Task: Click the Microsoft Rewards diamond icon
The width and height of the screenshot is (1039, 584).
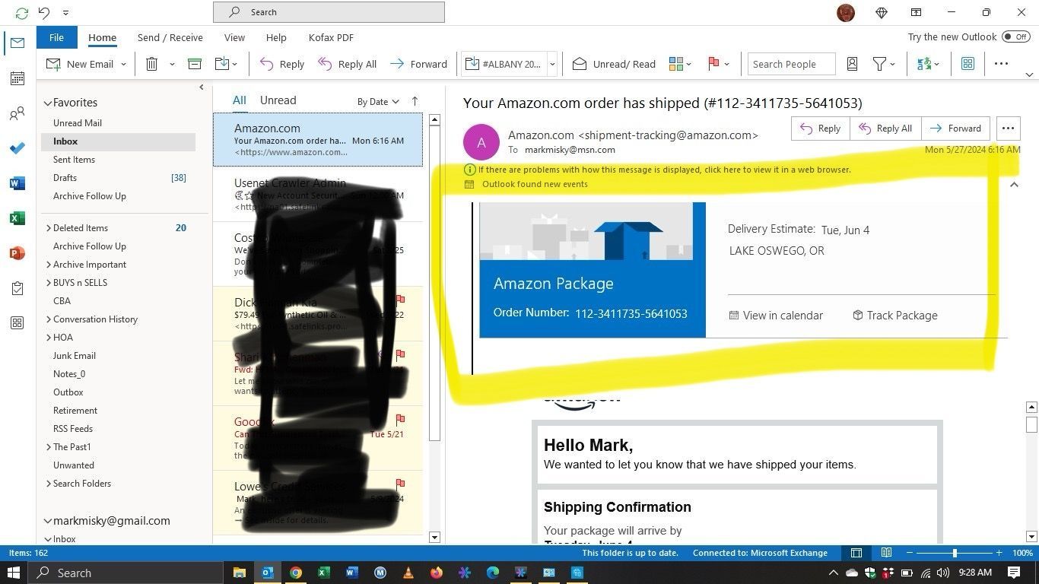Action: (x=882, y=12)
